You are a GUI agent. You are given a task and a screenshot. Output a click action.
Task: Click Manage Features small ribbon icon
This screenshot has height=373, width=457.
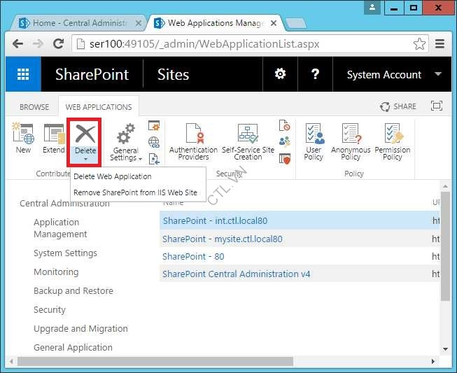tap(154, 125)
